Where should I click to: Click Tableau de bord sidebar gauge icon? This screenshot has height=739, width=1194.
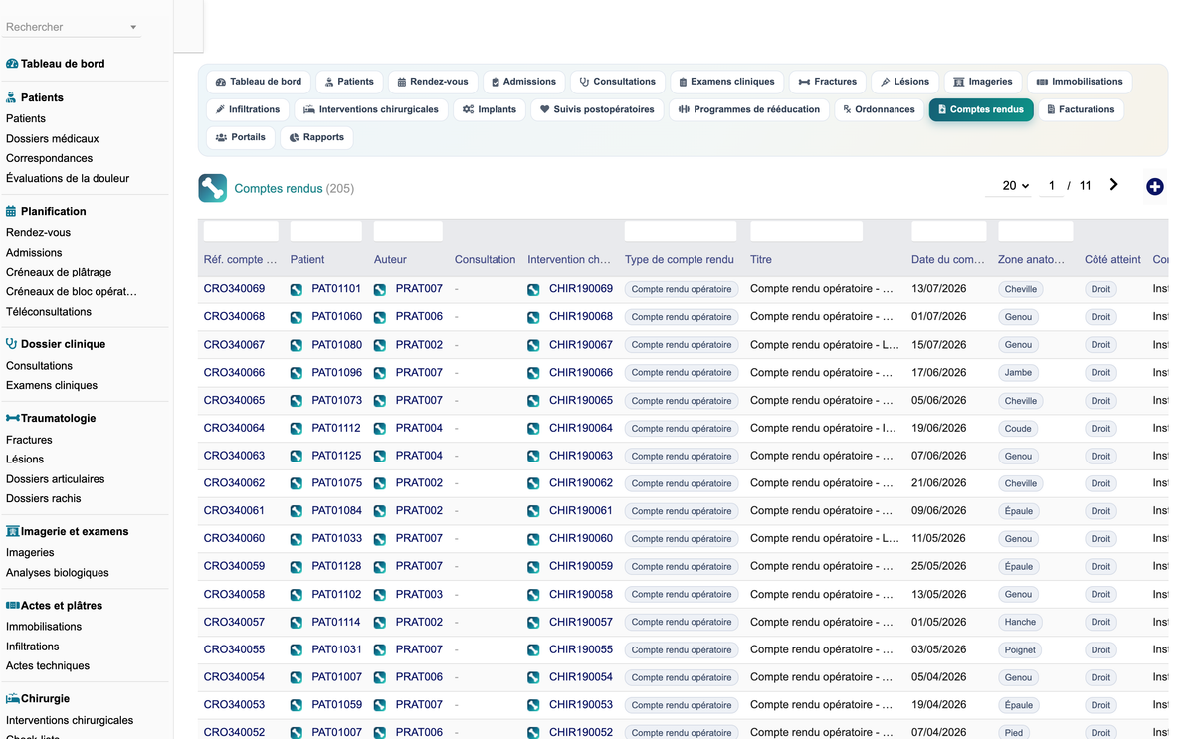coord(12,64)
